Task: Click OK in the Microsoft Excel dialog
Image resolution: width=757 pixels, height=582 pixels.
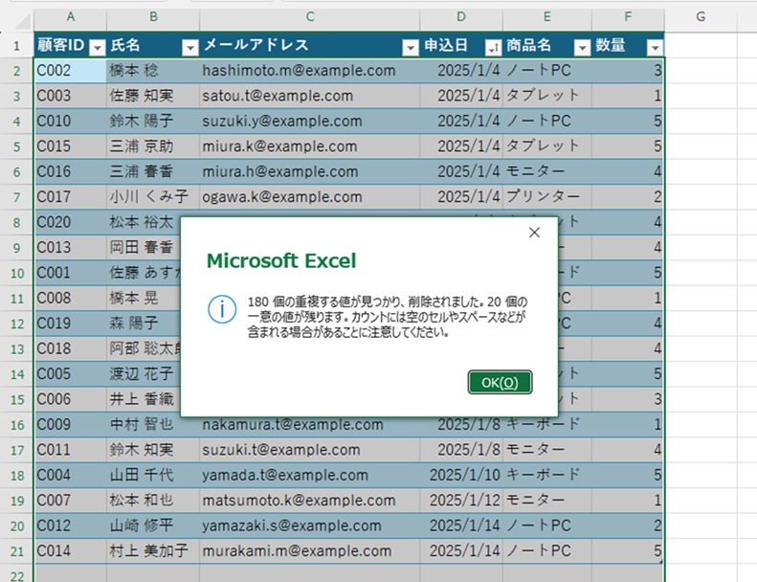Action: tap(500, 382)
